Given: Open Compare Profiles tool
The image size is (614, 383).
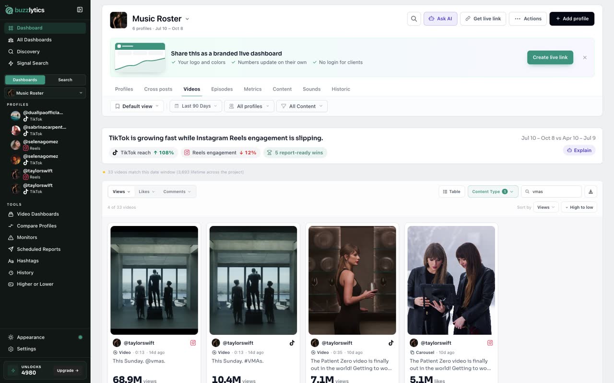Looking at the screenshot, I should (x=45, y=226).
